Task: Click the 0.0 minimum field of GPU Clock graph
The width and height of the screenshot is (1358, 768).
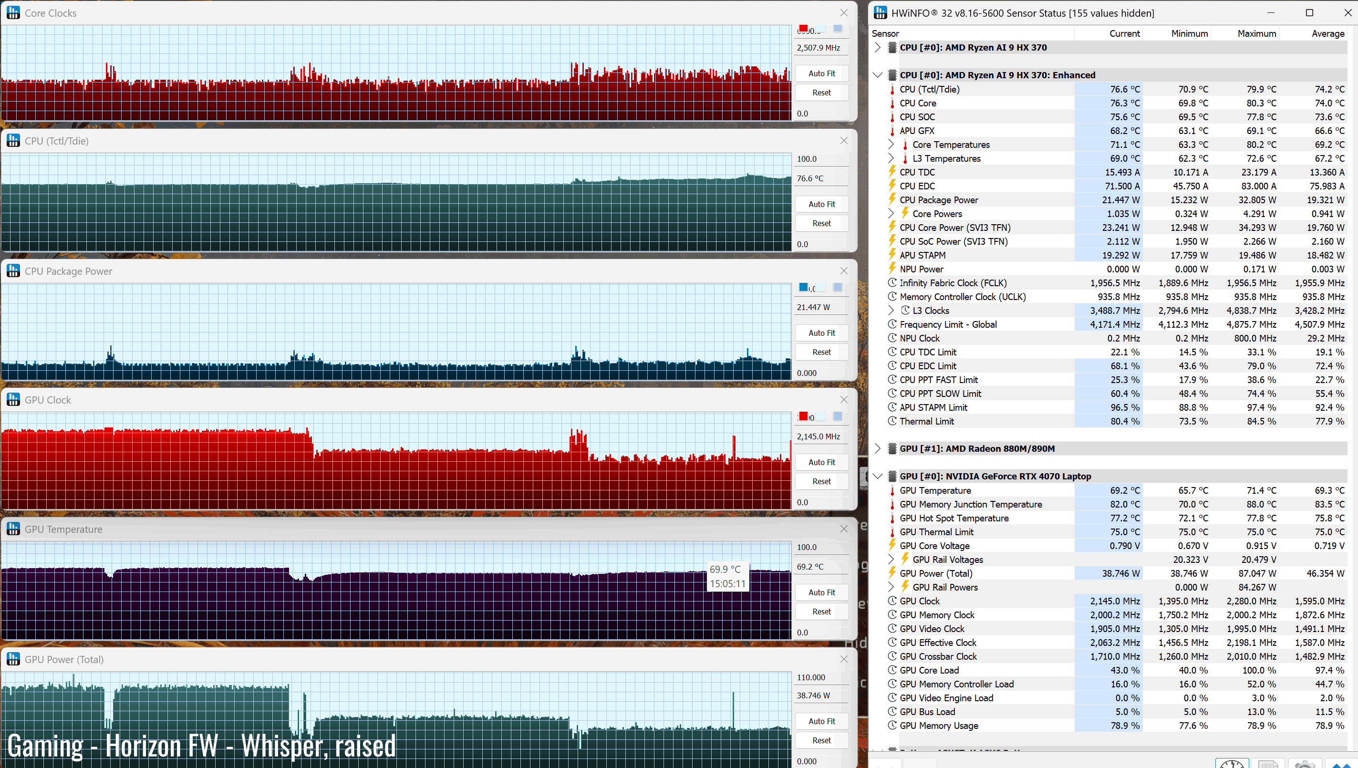Action: click(822, 502)
